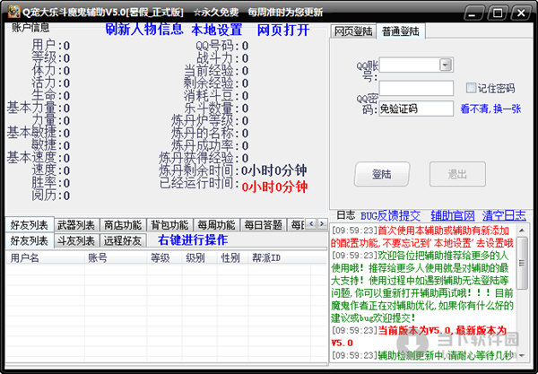
Task: Click 刷新人物信息 link
Action: point(144,30)
